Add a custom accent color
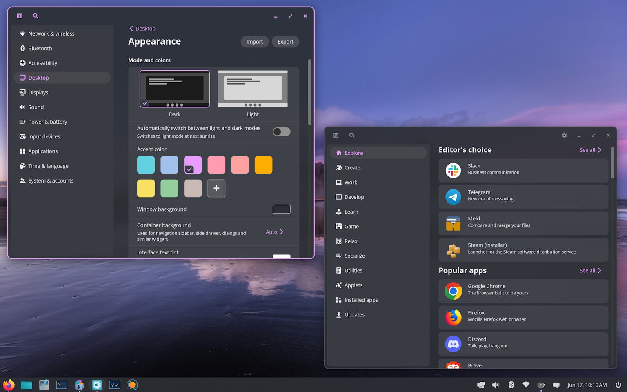Screen dimensions: 627x392 216,188
